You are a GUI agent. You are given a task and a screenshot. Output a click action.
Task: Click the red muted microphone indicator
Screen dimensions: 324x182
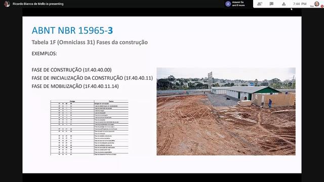322,7
